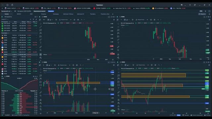Viewport: 212px width, 119px height.
Task: Open the Портфель workspace tab
Action: click(x=93, y=14)
